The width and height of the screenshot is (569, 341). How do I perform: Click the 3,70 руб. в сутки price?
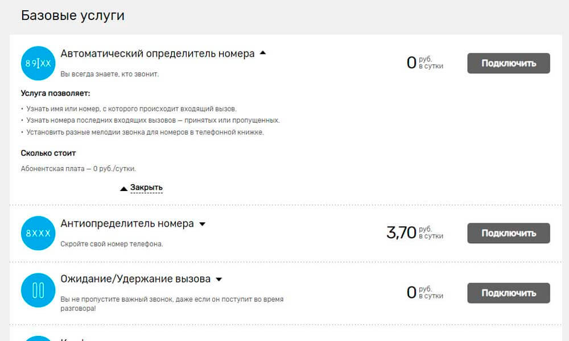414,232
